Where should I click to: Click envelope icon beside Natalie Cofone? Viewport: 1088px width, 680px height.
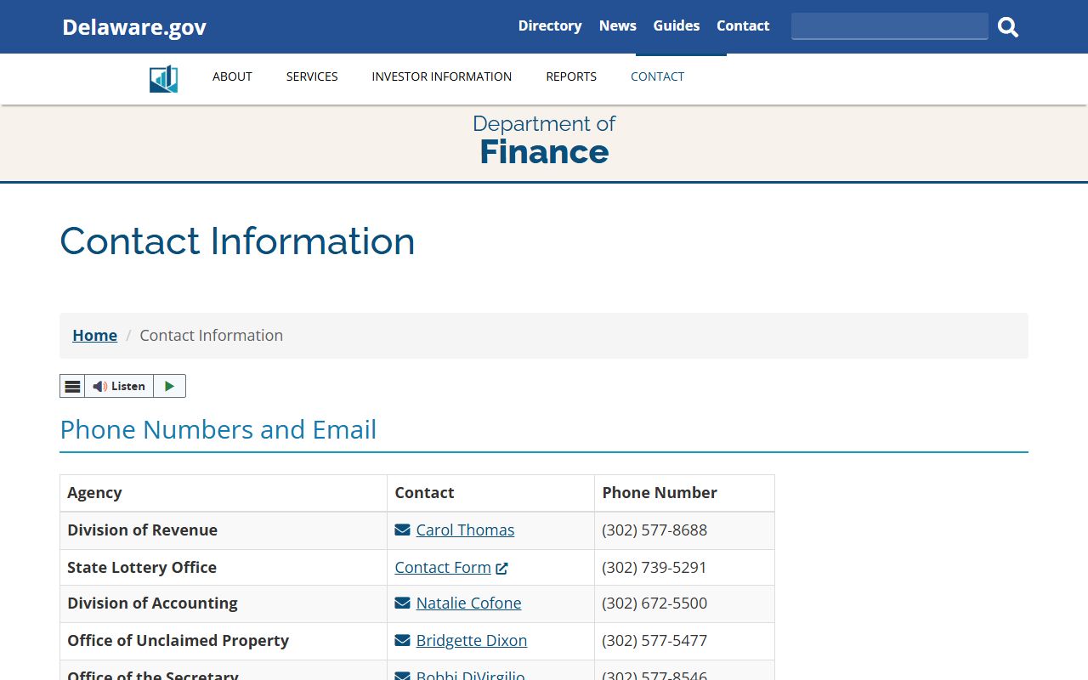coord(402,603)
